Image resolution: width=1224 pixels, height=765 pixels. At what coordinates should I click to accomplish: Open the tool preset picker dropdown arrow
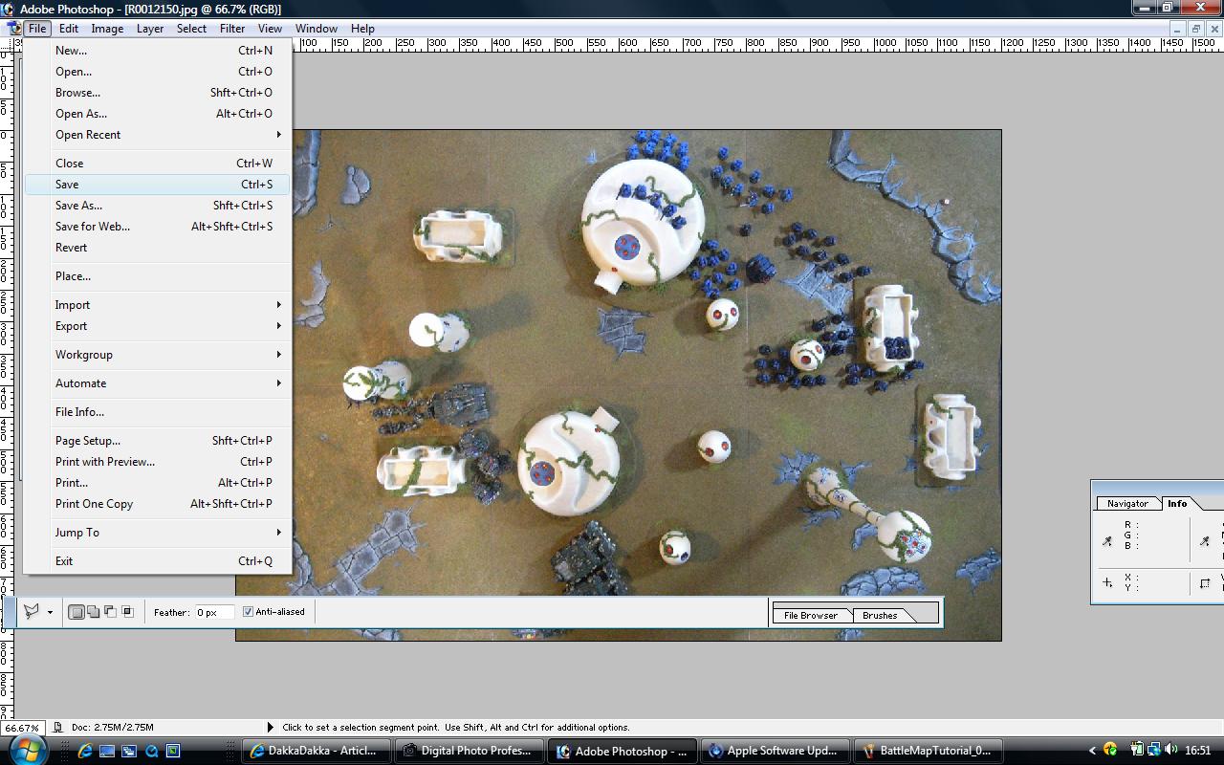point(50,613)
